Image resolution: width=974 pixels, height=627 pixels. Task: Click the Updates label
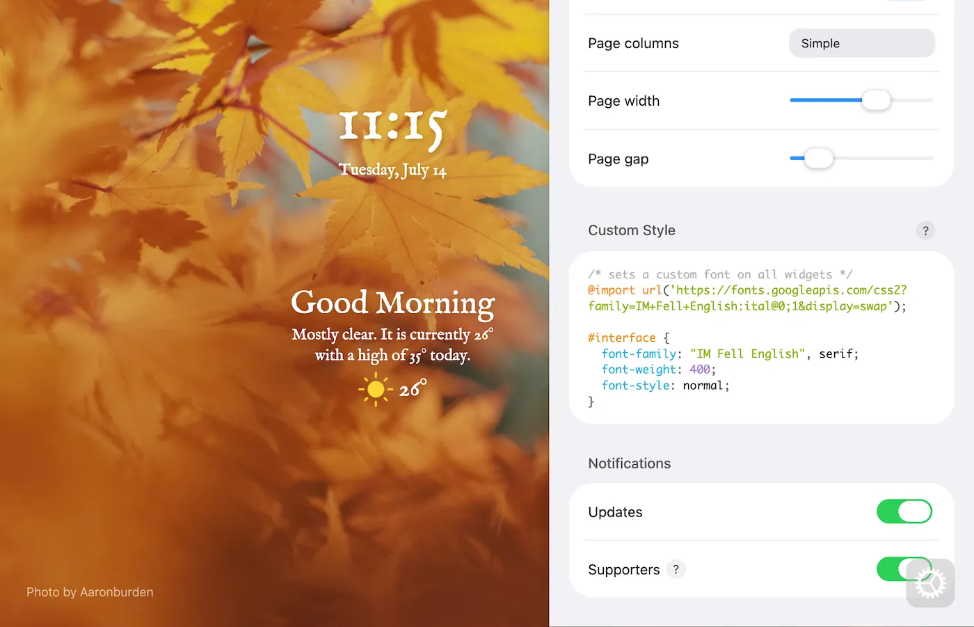615,512
